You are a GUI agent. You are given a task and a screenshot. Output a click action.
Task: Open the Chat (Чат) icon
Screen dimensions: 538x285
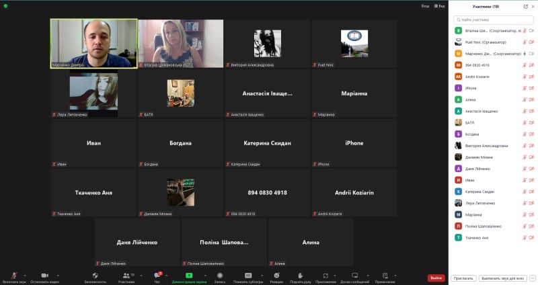tap(158, 276)
